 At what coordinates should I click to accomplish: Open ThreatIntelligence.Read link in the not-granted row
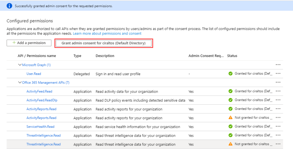pyautogui.click(x=43, y=144)
